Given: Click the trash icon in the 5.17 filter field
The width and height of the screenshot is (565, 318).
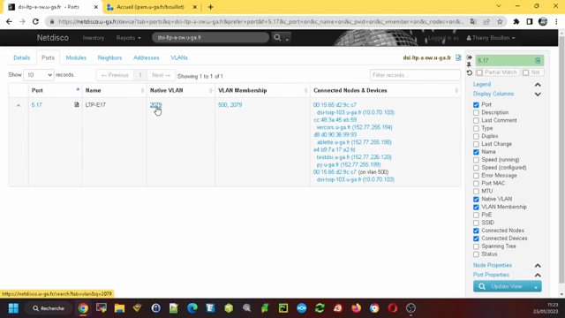Looking at the screenshot, I should [x=538, y=61].
